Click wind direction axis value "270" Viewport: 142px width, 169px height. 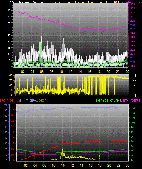coord(10,81)
